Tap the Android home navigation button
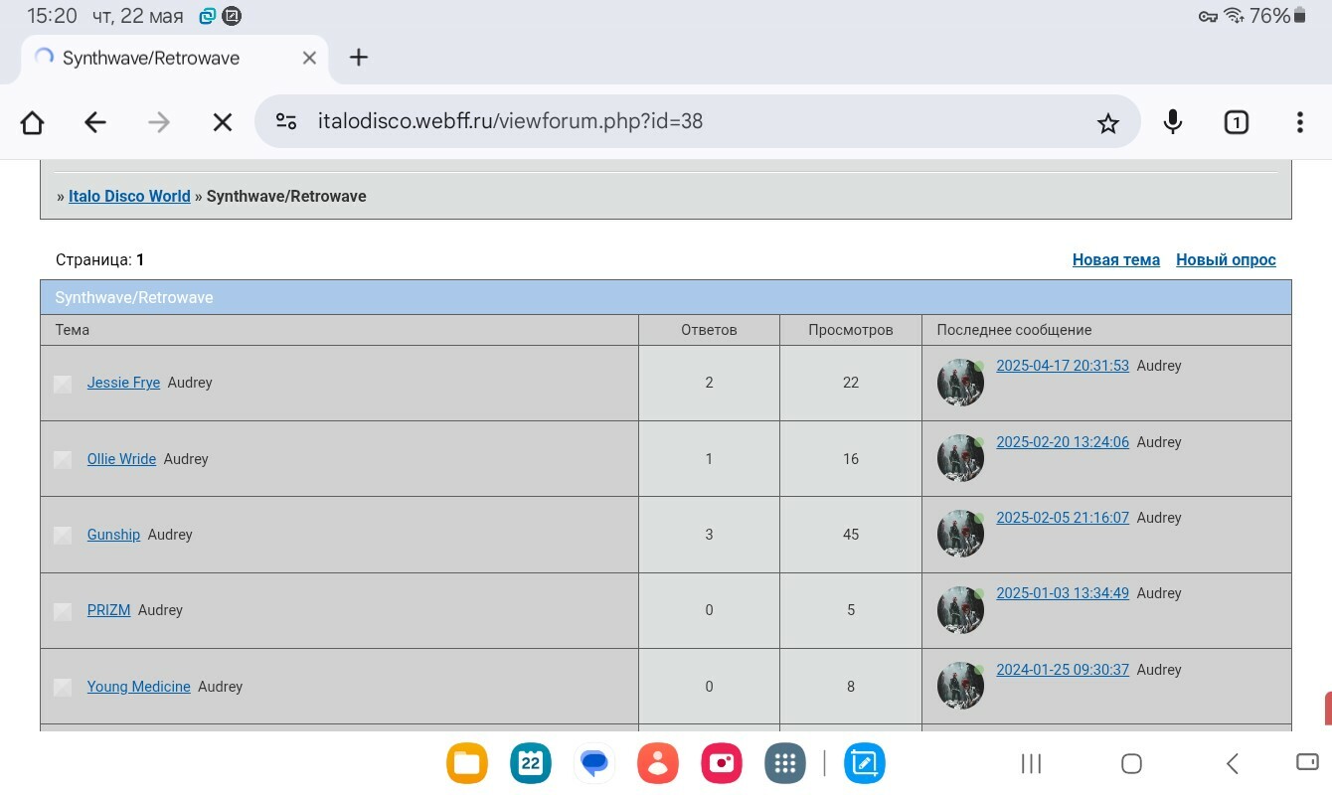This screenshot has height=795, width=1332. click(x=1131, y=763)
